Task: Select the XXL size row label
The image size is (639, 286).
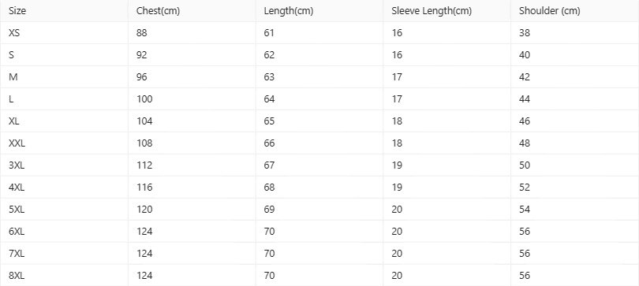Action: point(17,143)
